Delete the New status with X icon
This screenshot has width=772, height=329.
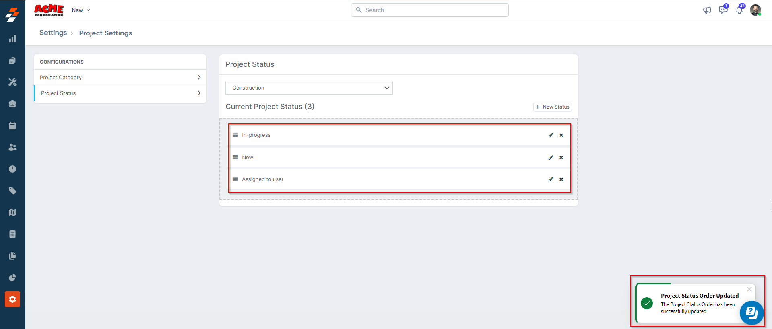561,158
